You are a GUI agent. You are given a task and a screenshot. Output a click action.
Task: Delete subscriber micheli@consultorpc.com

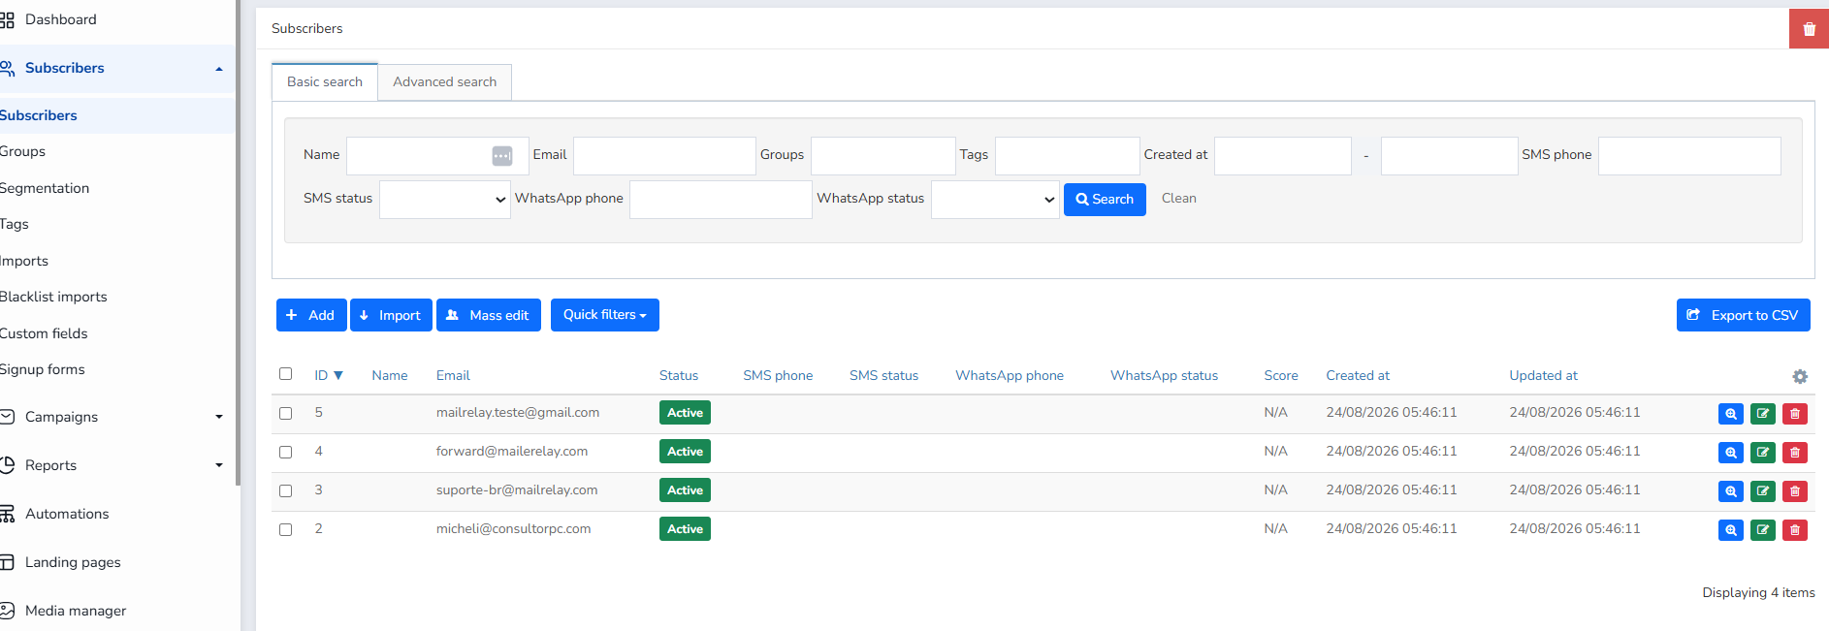(x=1794, y=530)
